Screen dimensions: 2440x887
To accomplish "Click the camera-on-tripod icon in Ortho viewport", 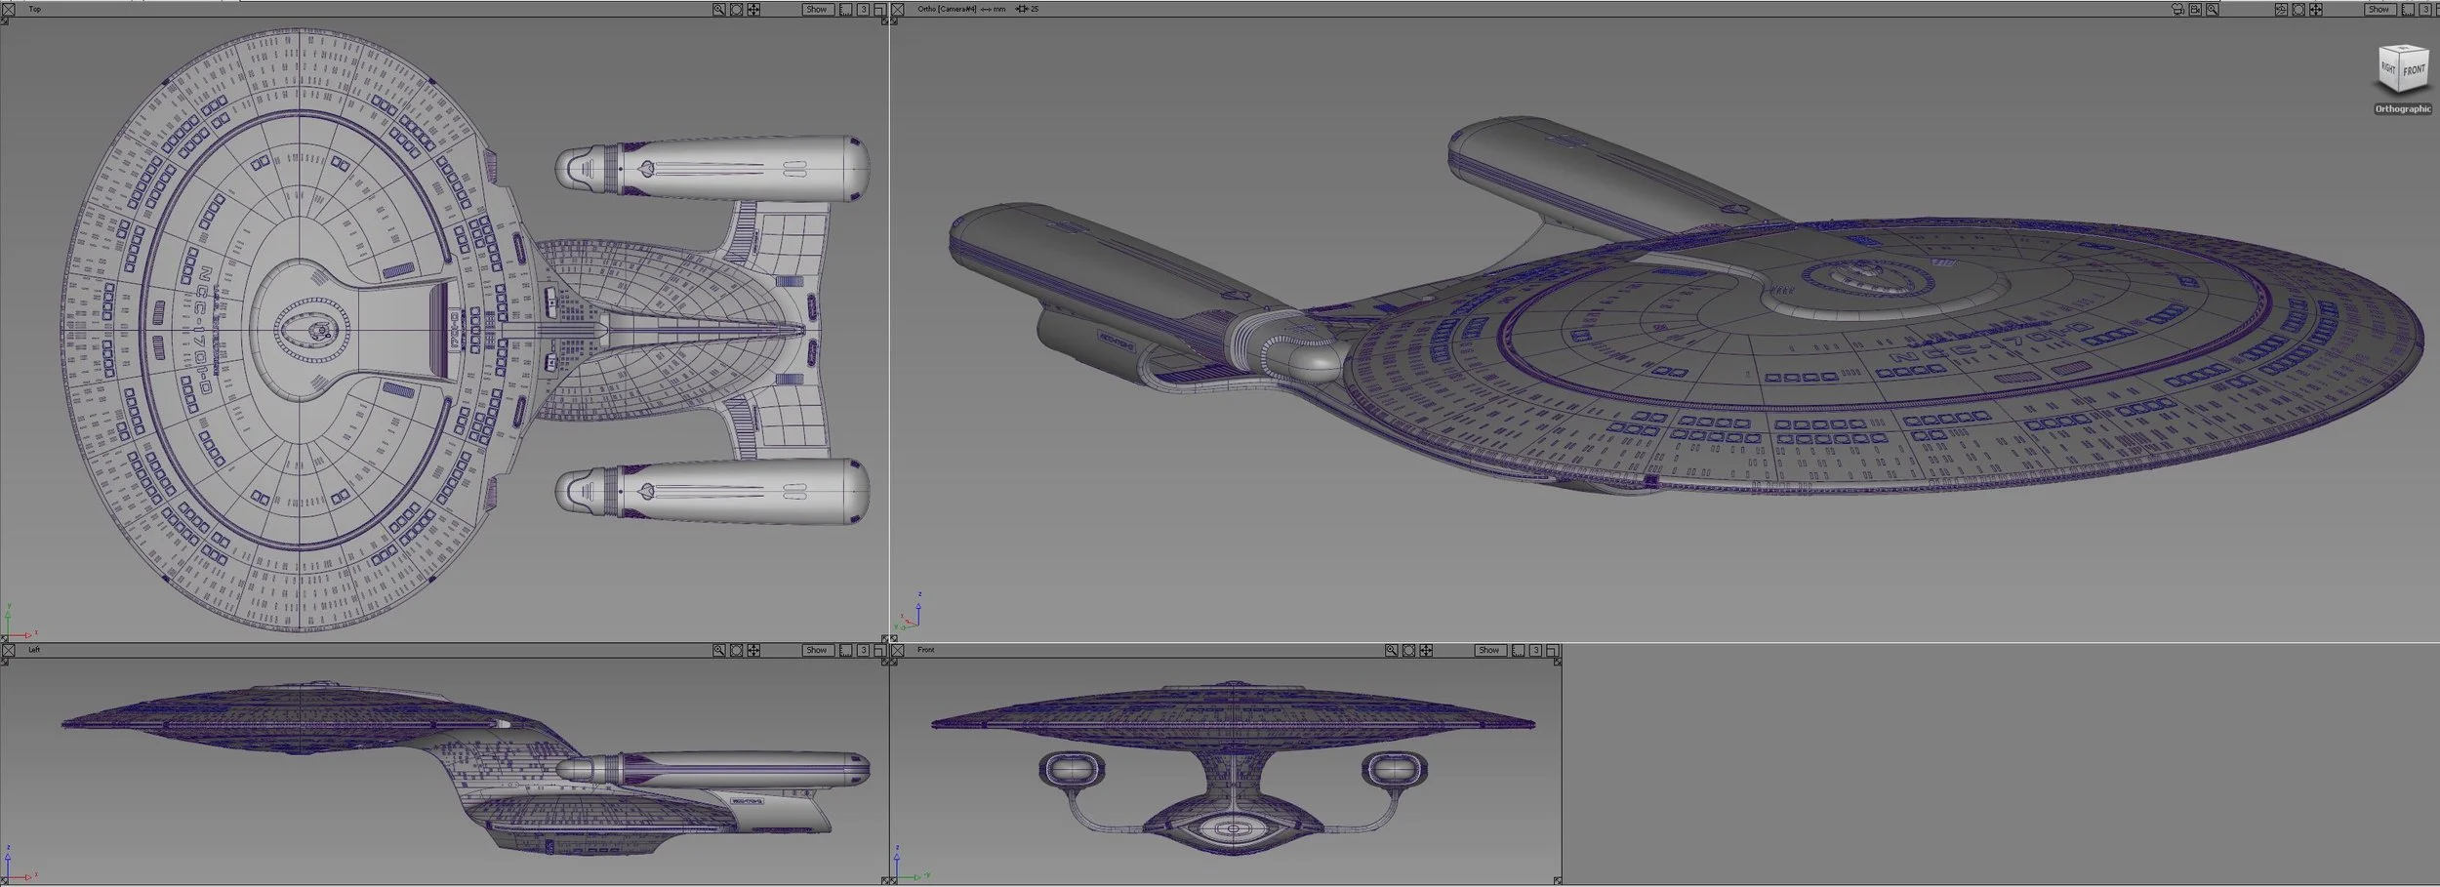I will tap(2177, 10).
